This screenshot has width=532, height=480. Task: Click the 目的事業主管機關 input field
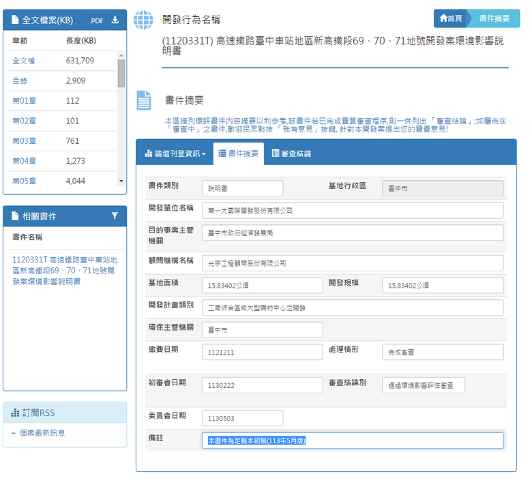tap(353, 232)
